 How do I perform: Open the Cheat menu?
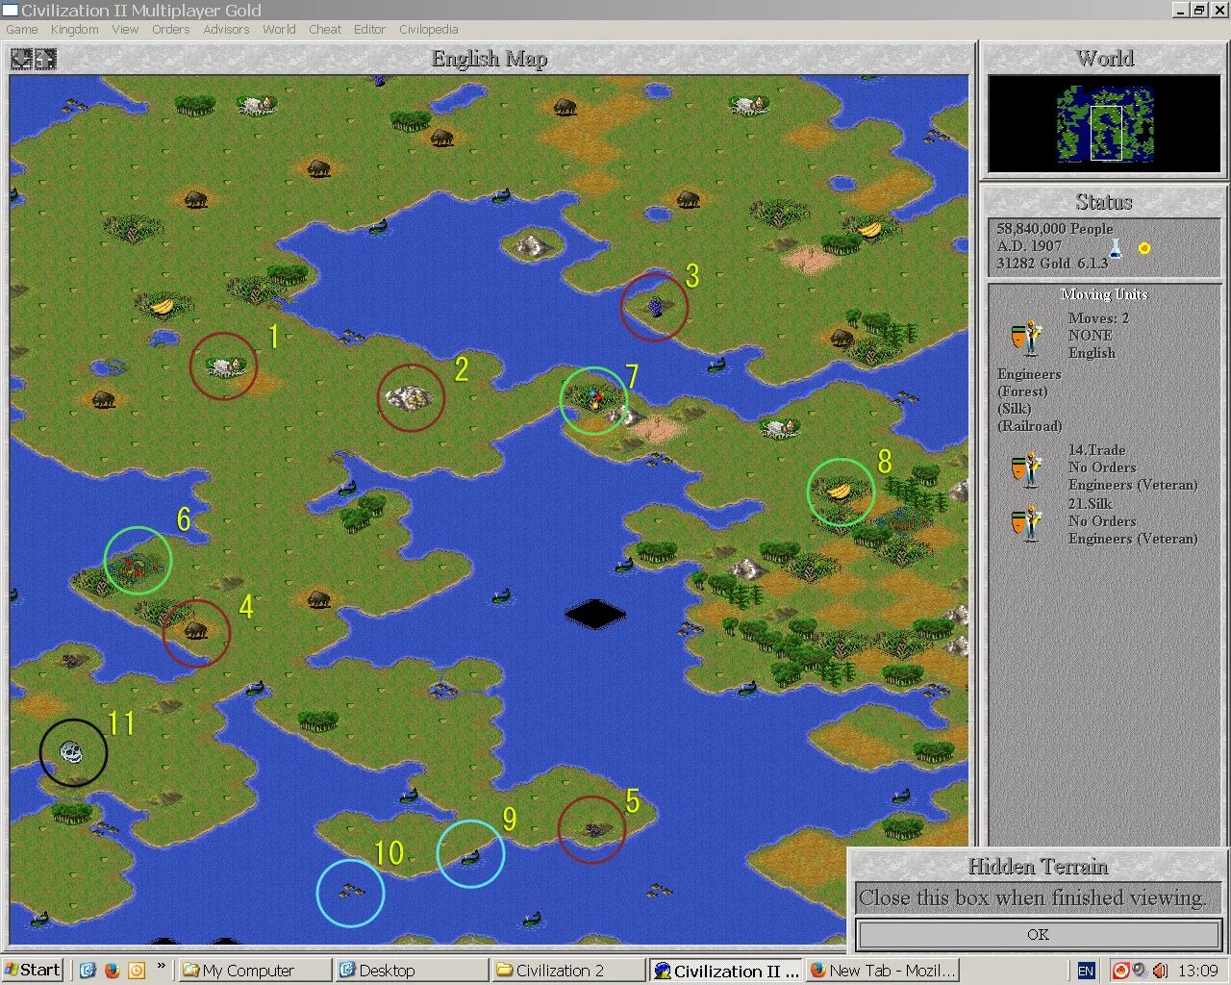pyautogui.click(x=325, y=29)
